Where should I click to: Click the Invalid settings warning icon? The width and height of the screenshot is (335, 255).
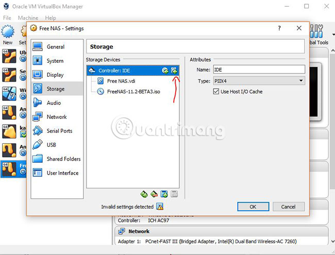point(160,207)
